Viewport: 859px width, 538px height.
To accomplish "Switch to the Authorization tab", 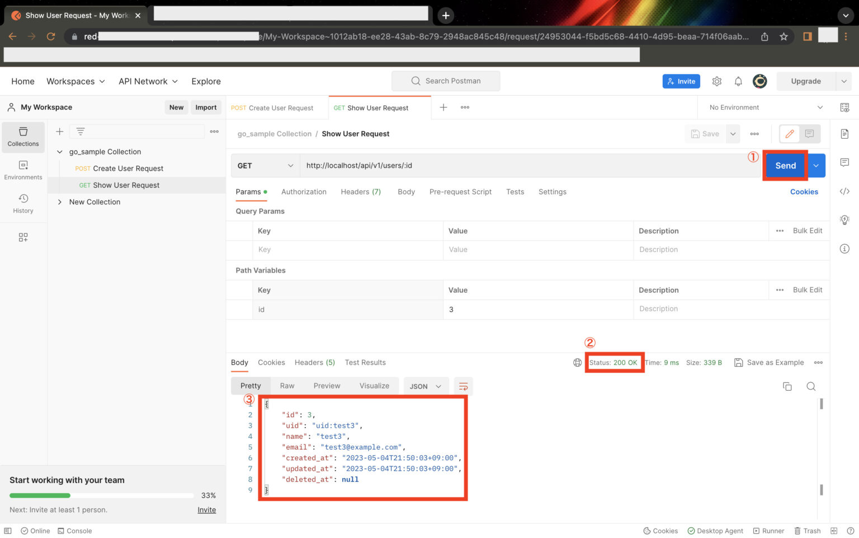I will [304, 192].
